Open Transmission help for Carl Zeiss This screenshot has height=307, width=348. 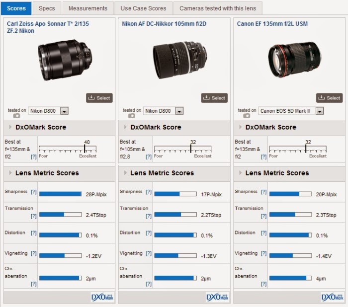pos(33,216)
